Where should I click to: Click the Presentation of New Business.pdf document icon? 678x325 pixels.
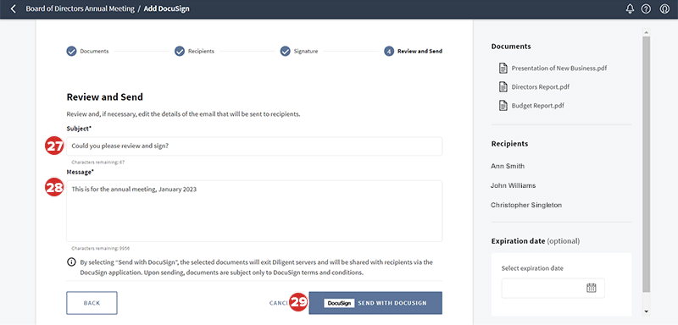click(x=503, y=68)
